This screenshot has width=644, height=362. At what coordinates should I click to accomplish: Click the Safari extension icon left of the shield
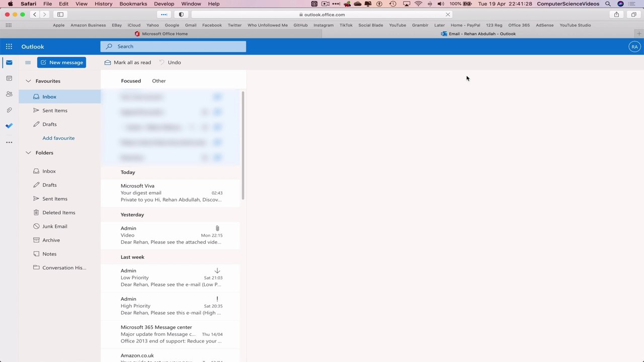164,15
